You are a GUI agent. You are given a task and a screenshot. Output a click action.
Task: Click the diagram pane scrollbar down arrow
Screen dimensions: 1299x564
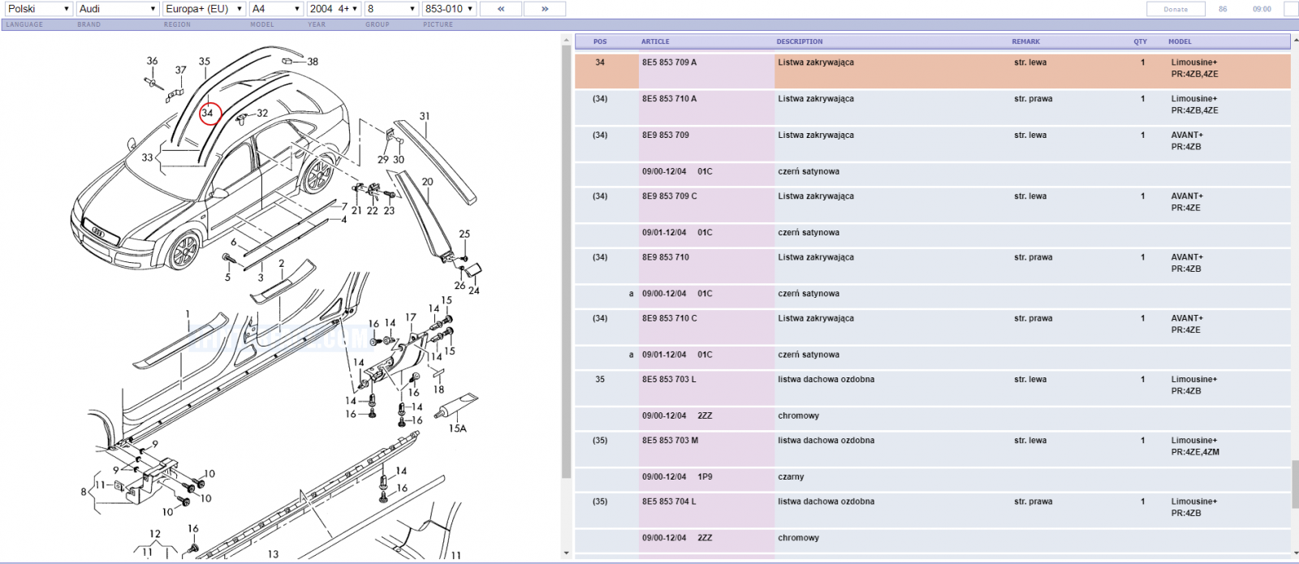point(566,553)
